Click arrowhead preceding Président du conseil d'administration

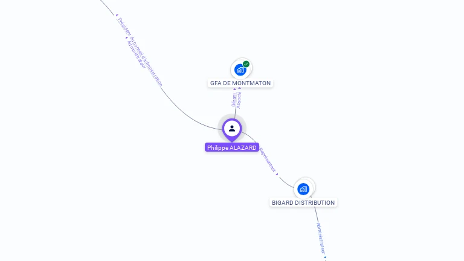click(x=117, y=15)
